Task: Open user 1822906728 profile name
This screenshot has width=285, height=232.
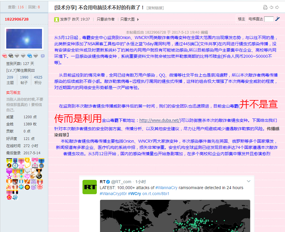Action: (17, 19)
